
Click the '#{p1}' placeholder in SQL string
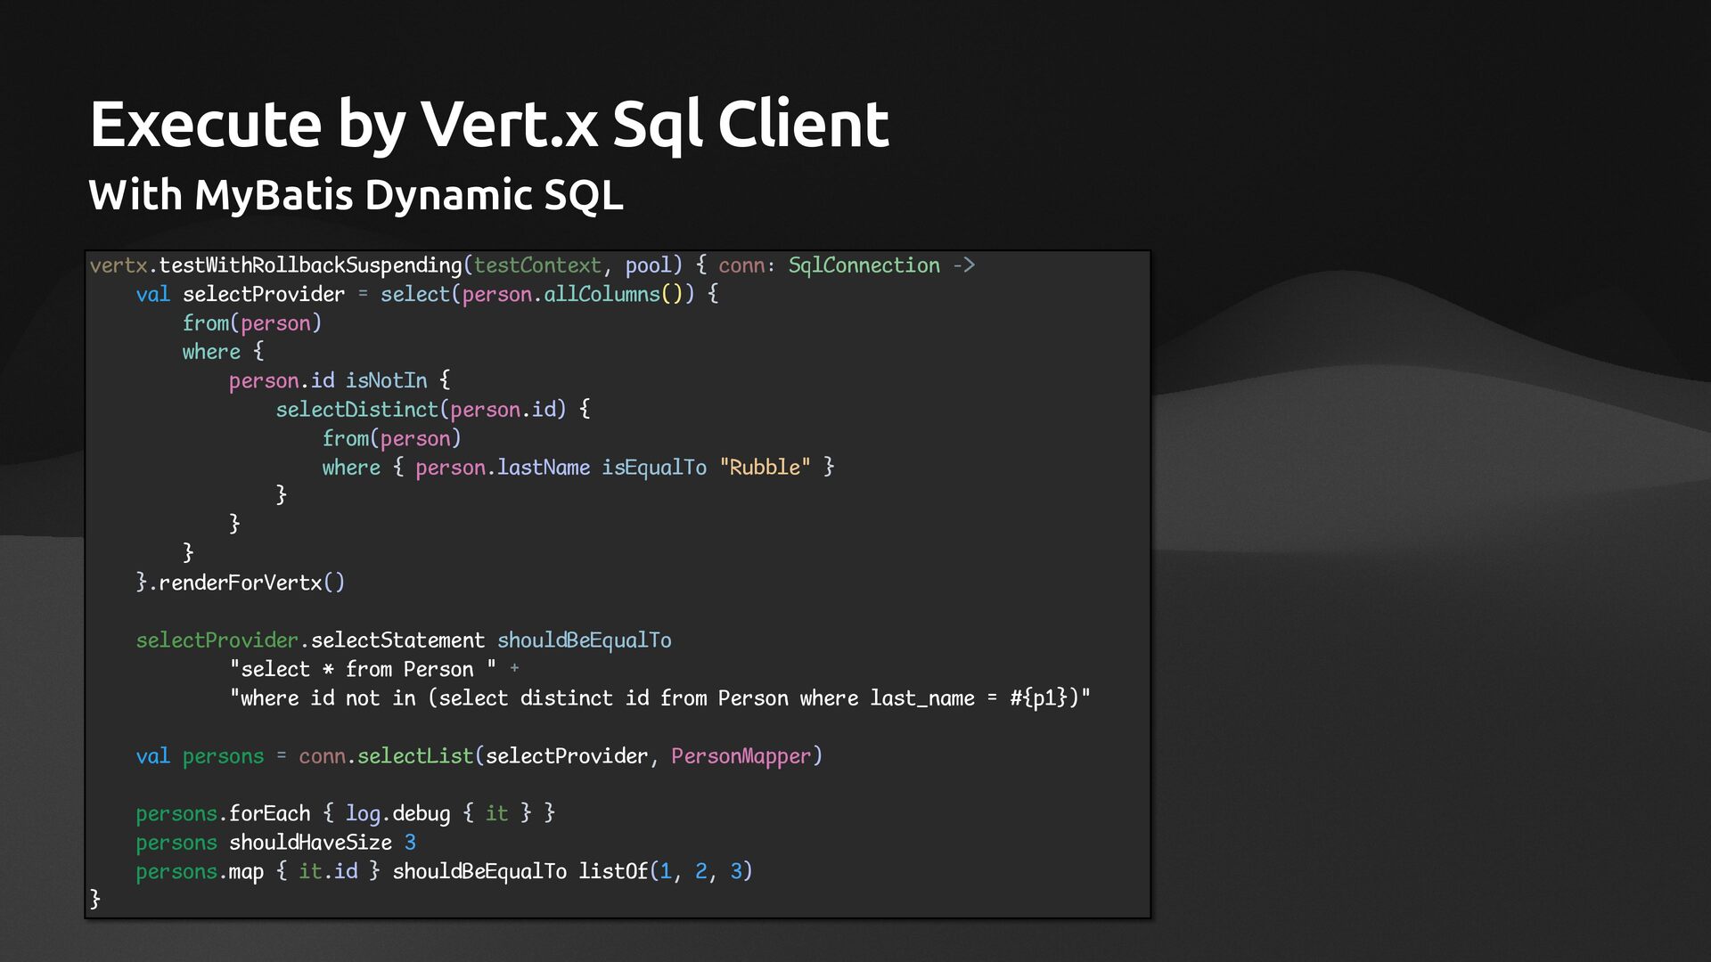[x=1037, y=698]
